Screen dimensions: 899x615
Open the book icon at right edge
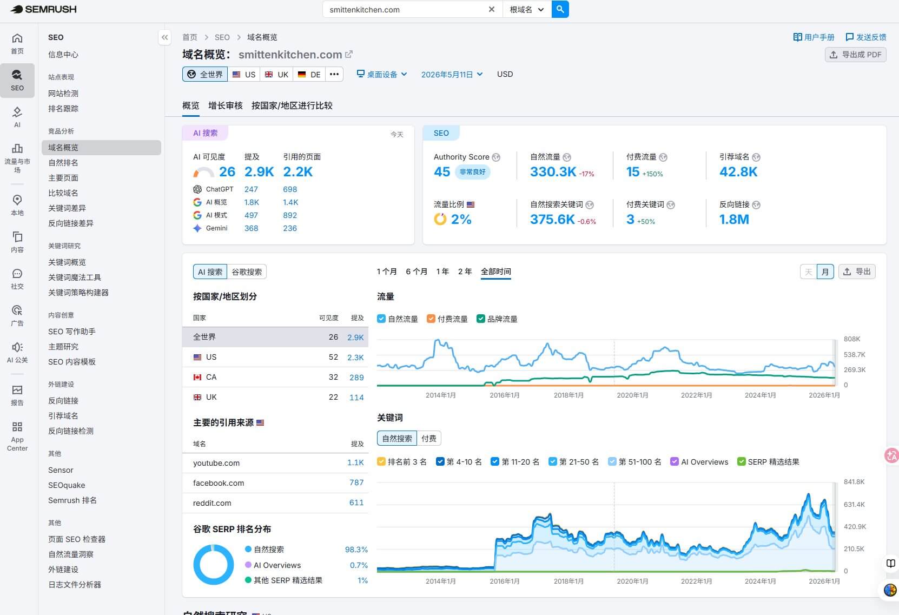click(x=890, y=563)
